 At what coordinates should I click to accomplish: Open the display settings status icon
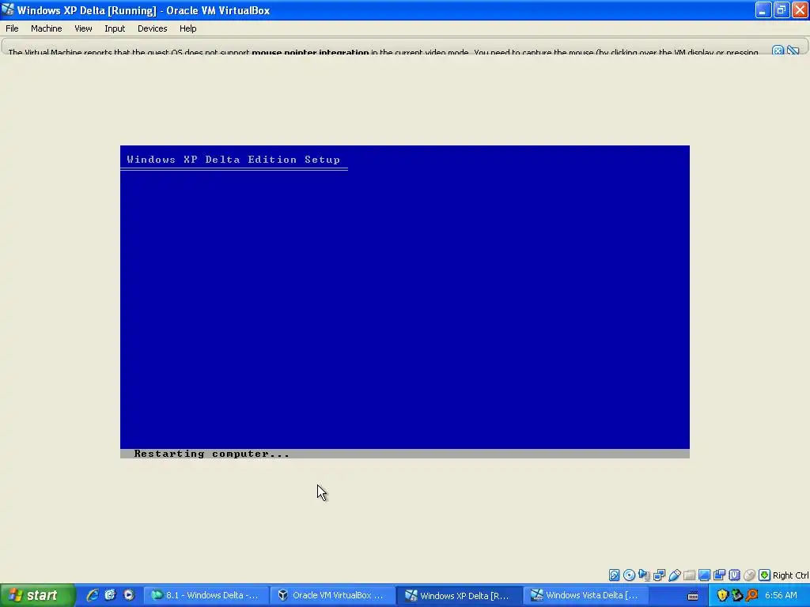click(x=704, y=575)
